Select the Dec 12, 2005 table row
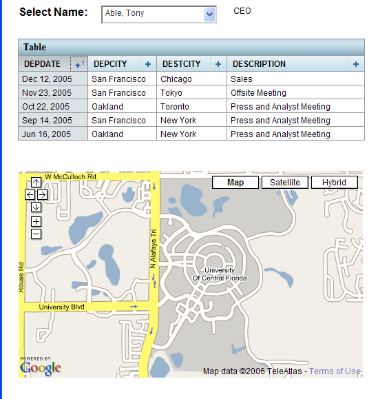The height and width of the screenshot is (399, 389). pos(191,79)
